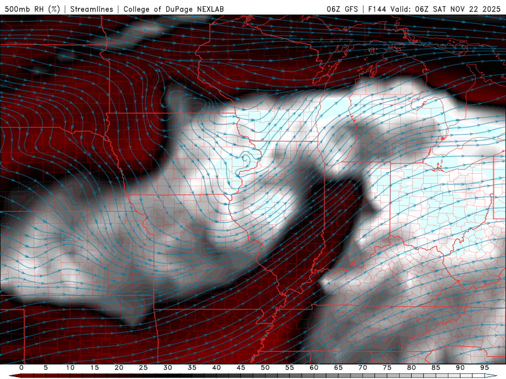
Task: Click the 10 value on the colorbar
Action: tap(70, 368)
